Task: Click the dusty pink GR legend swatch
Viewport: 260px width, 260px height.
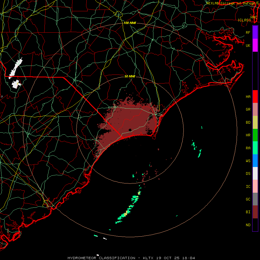Action: tap(255, 109)
